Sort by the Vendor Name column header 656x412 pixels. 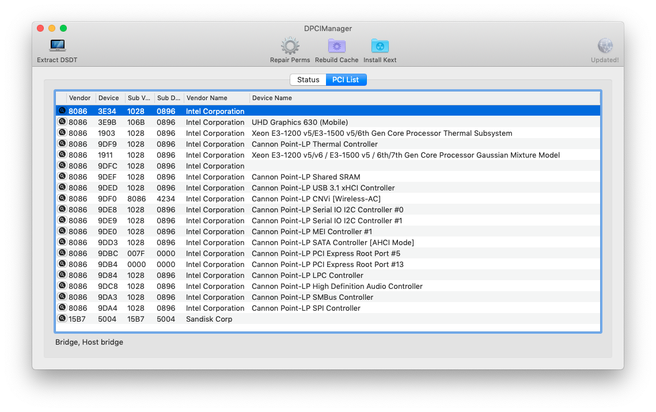(217, 98)
